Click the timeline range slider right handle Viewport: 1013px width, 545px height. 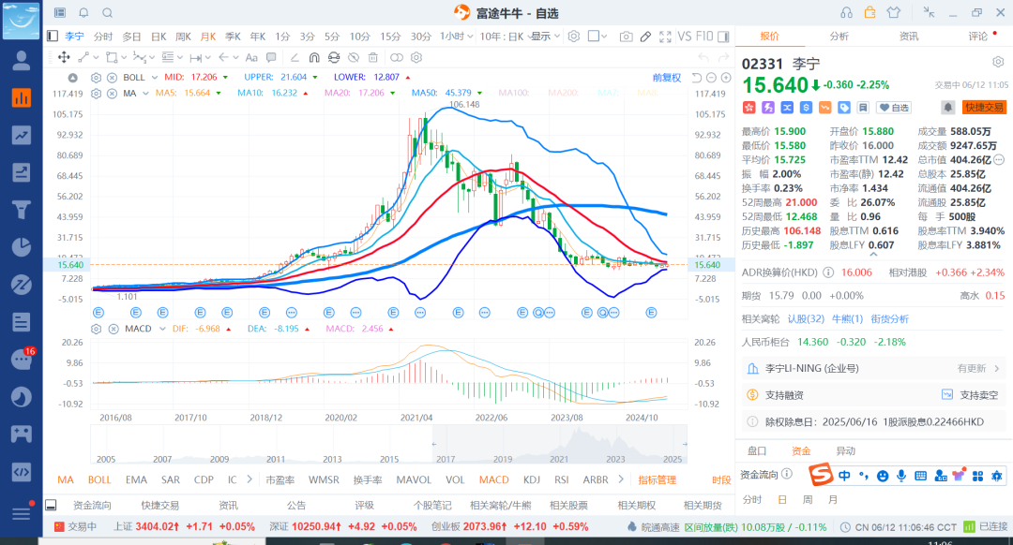coord(685,444)
